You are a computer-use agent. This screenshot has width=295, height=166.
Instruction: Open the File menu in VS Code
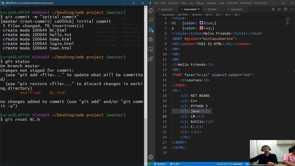156,3
